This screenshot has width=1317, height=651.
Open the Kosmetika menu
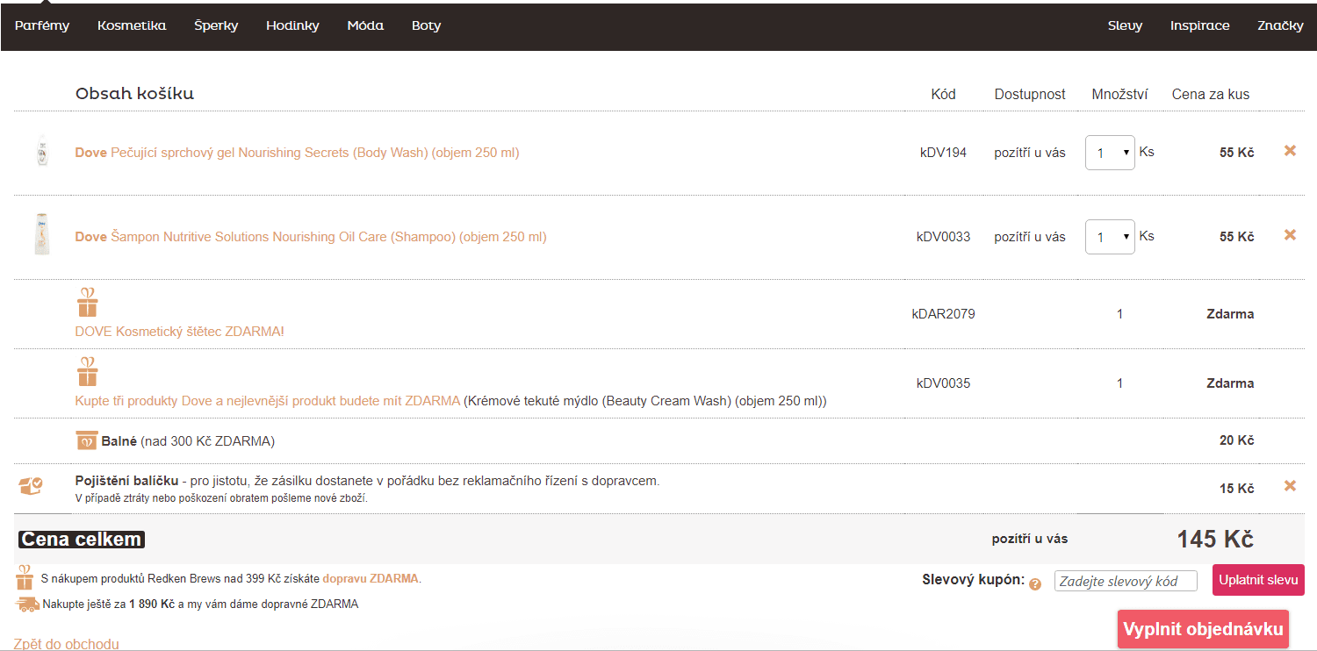[x=132, y=25]
